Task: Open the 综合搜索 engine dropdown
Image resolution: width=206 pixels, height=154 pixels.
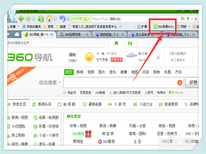Action: (x=50, y=82)
